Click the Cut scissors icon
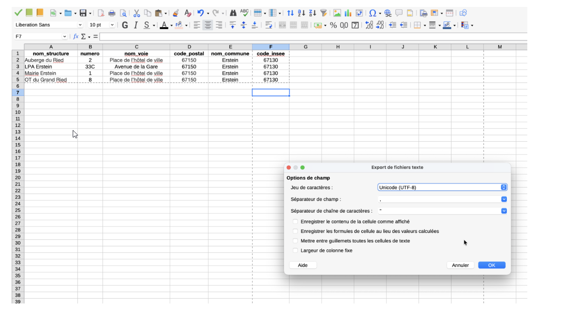Screen dimensions: 568x316 (136, 13)
